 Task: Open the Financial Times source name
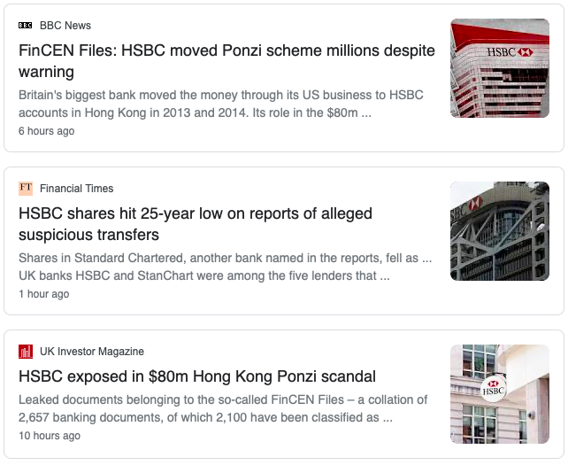[x=76, y=189]
